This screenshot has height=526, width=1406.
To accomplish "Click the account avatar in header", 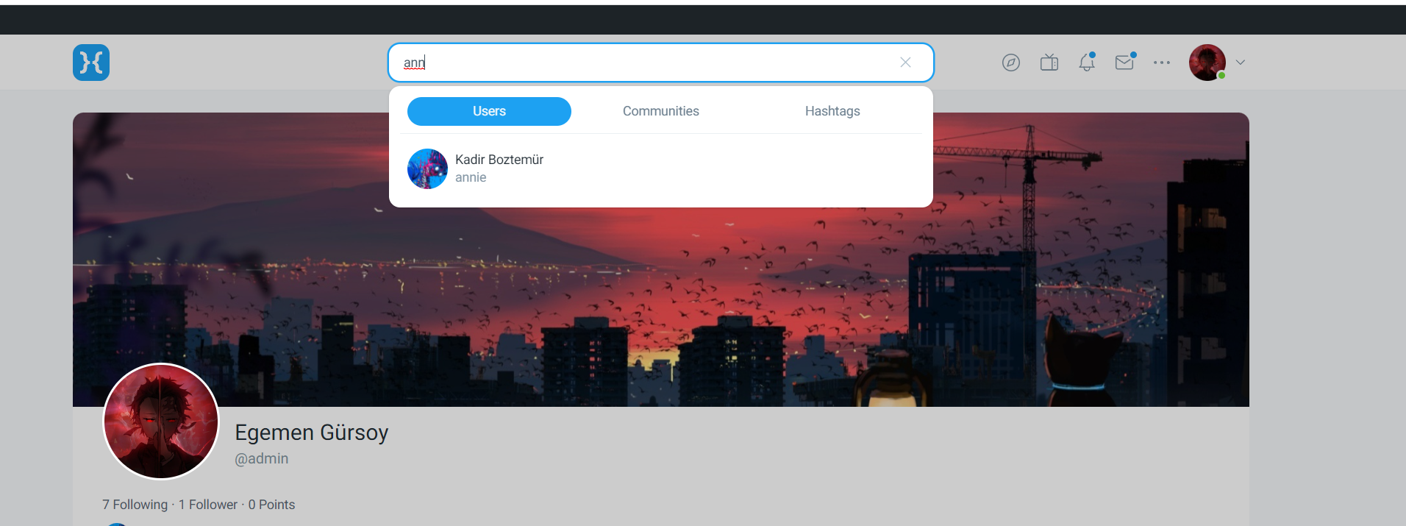I will (1207, 63).
